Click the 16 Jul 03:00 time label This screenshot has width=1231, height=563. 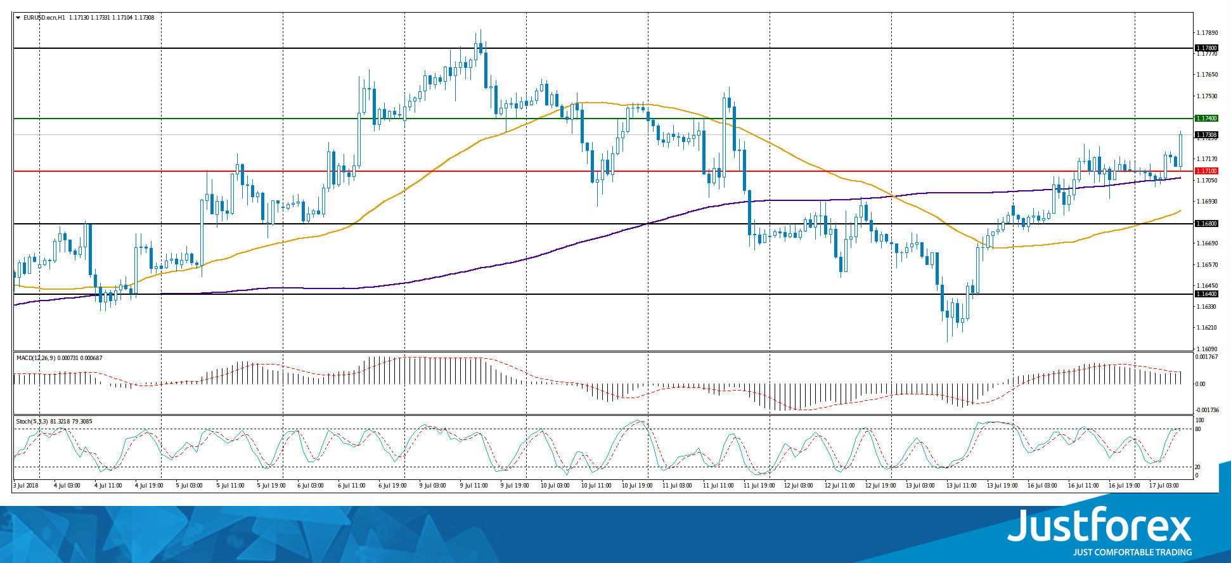click(1042, 486)
